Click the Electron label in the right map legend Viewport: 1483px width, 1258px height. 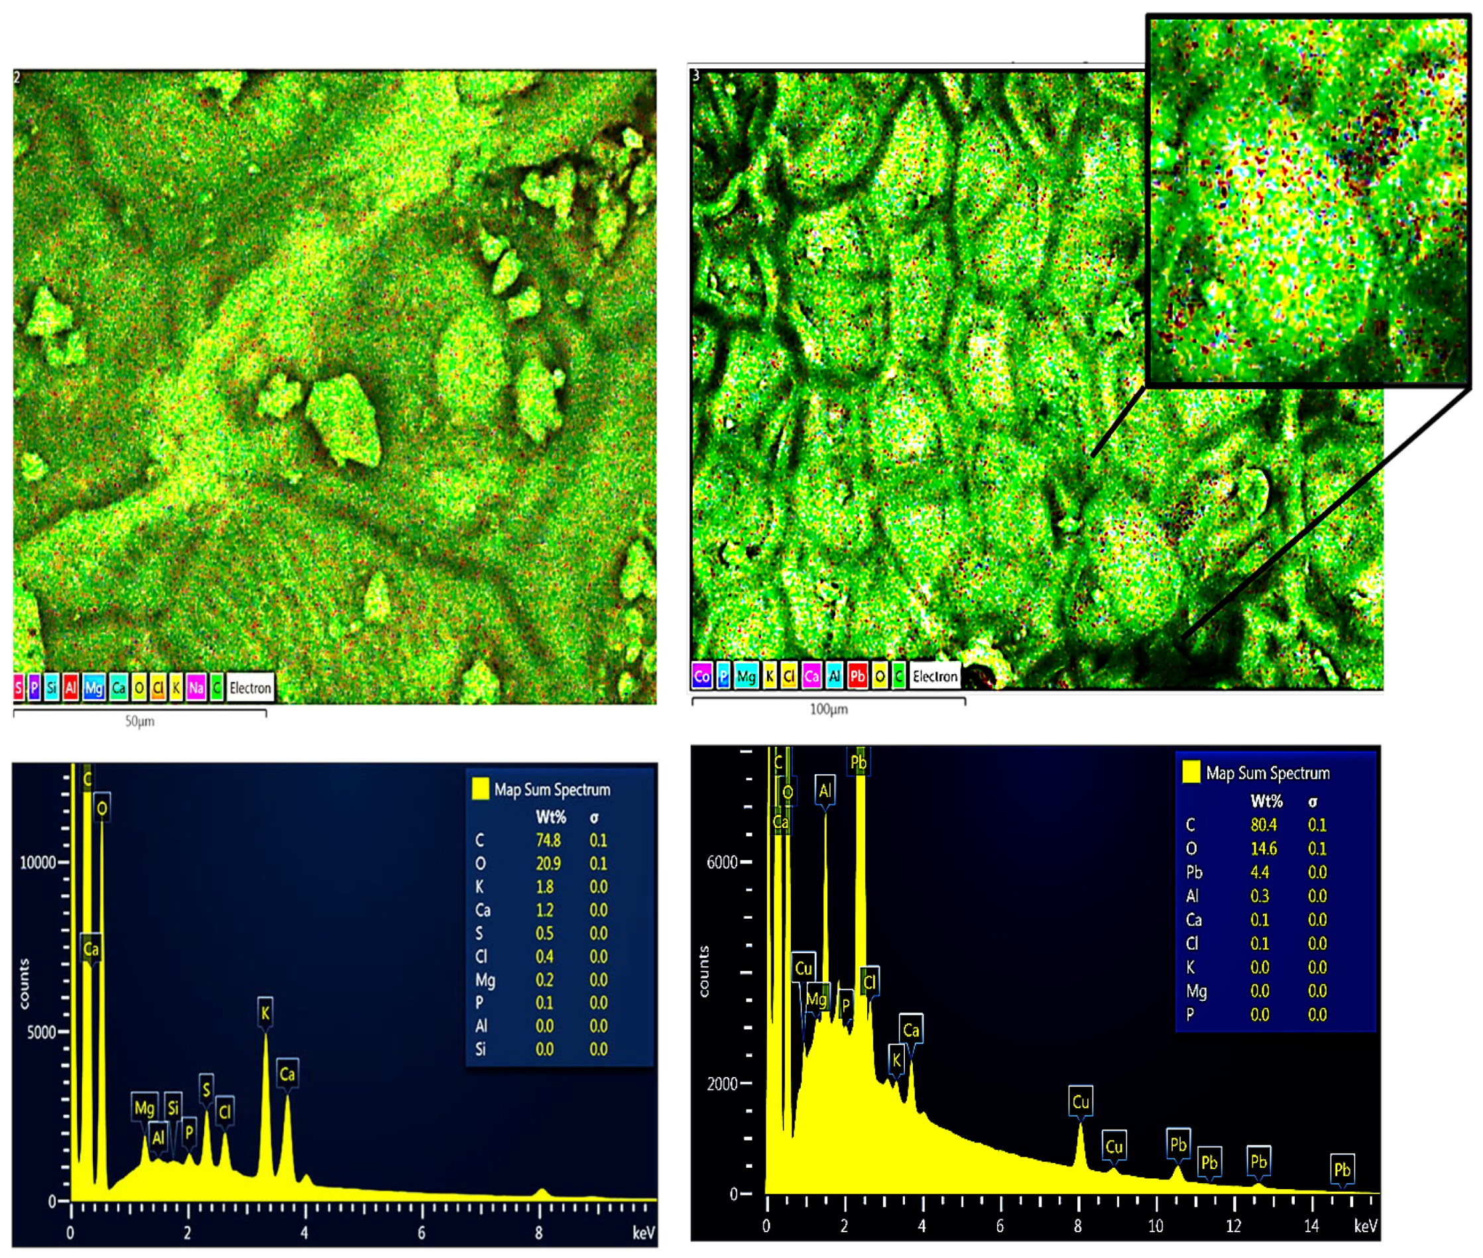point(935,676)
